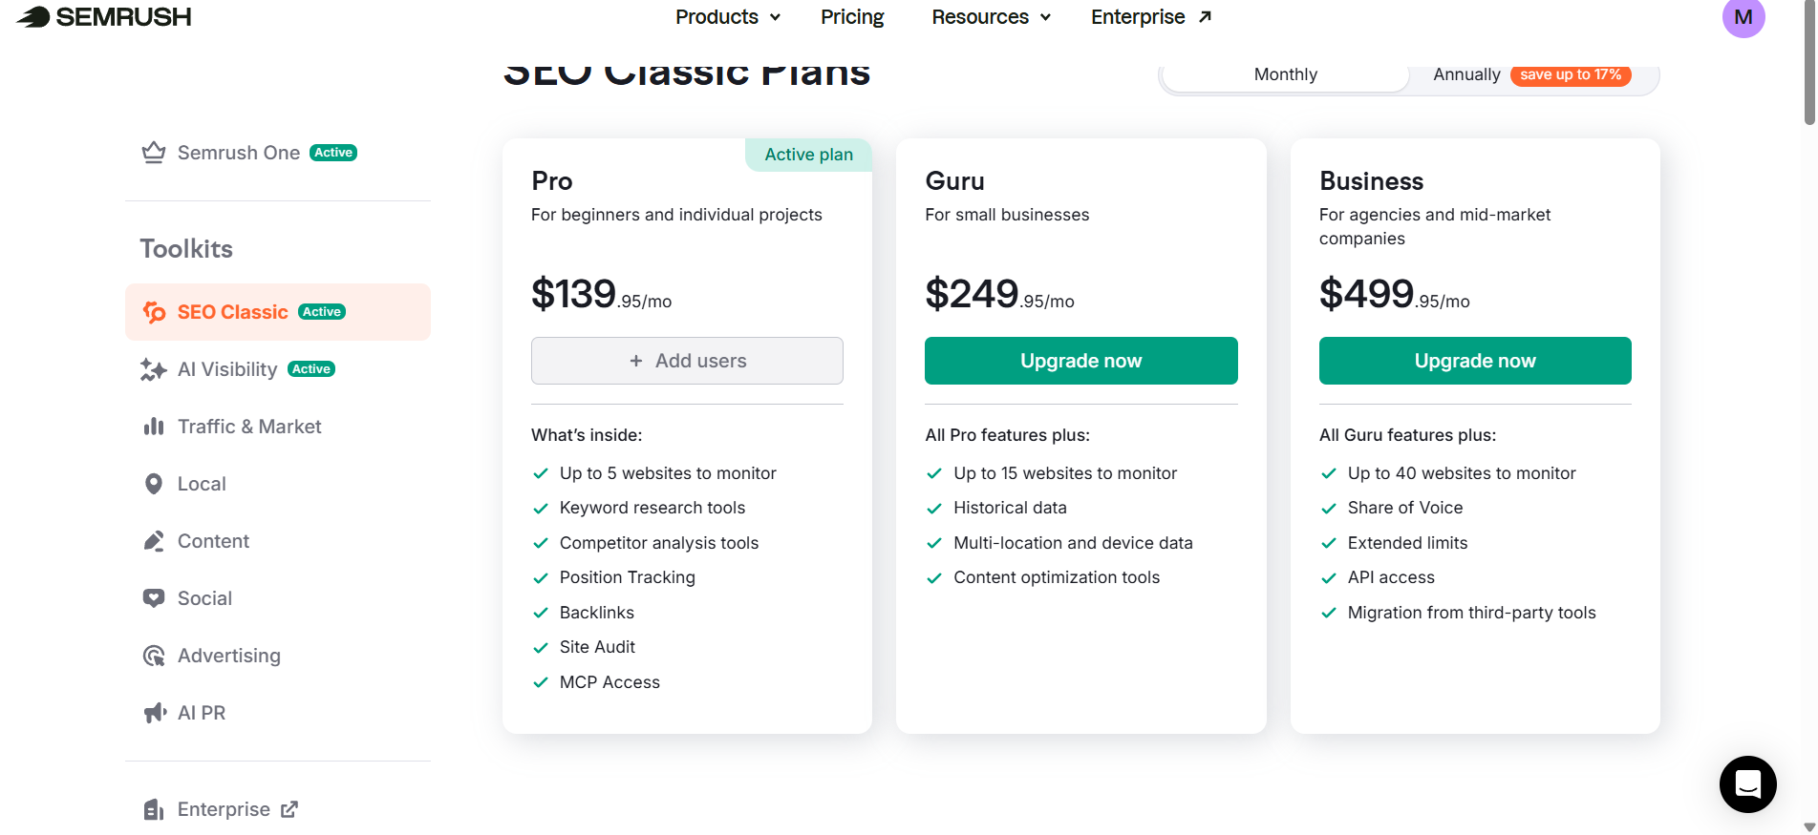Toggle the Active plan badge on Pro

click(808, 154)
